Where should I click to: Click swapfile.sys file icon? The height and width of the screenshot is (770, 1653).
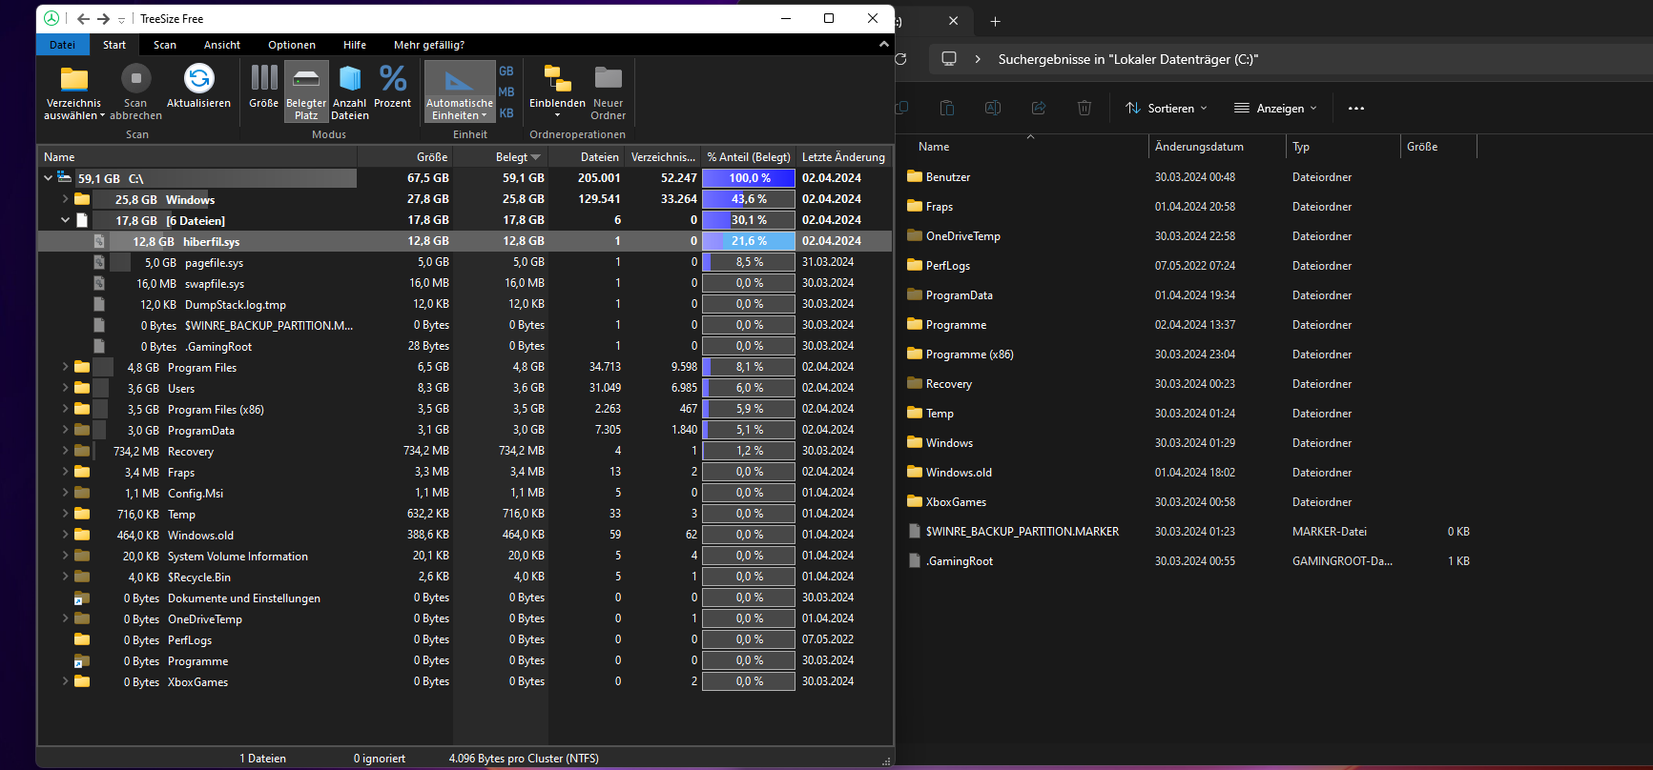pos(99,283)
